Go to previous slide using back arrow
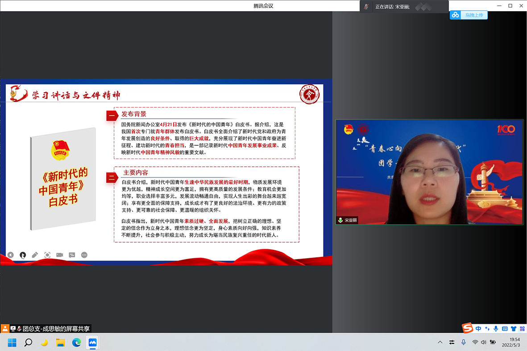Screen dimensions: 527x351 (x=10, y=255)
